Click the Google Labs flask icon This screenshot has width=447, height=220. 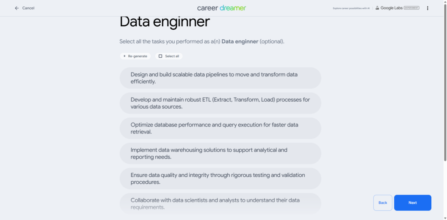[x=377, y=8]
